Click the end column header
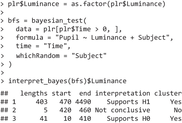The height and width of the screenshot is (123, 182). [85, 93]
